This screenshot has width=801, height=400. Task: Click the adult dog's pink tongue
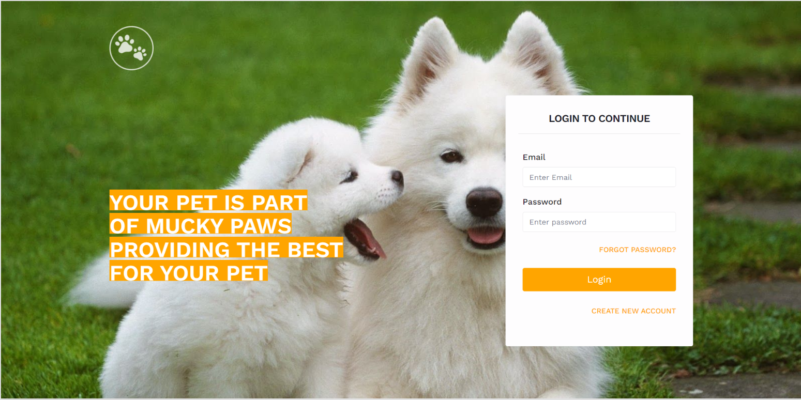tap(485, 236)
